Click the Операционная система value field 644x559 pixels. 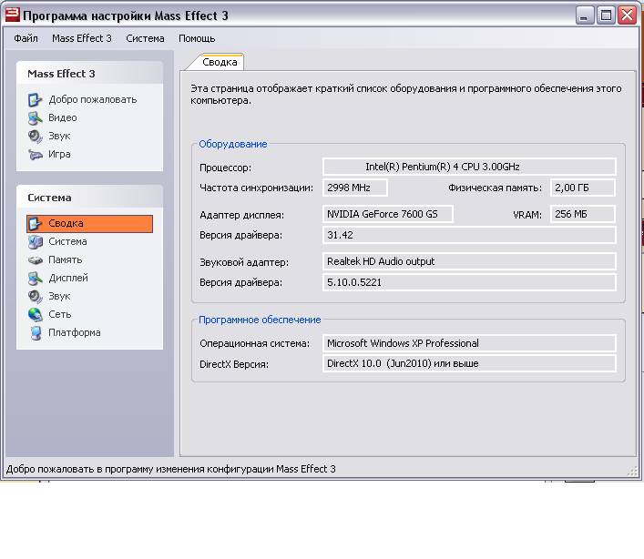click(x=469, y=343)
